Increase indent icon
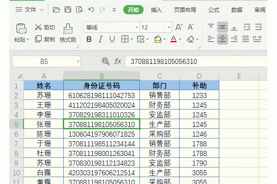This screenshot has width=277, height=184. point(259,27)
